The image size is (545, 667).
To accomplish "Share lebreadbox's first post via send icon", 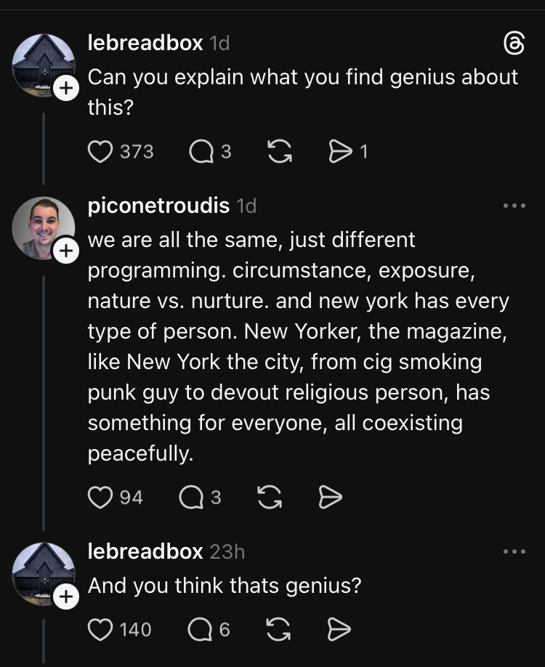I will point(339,151).
